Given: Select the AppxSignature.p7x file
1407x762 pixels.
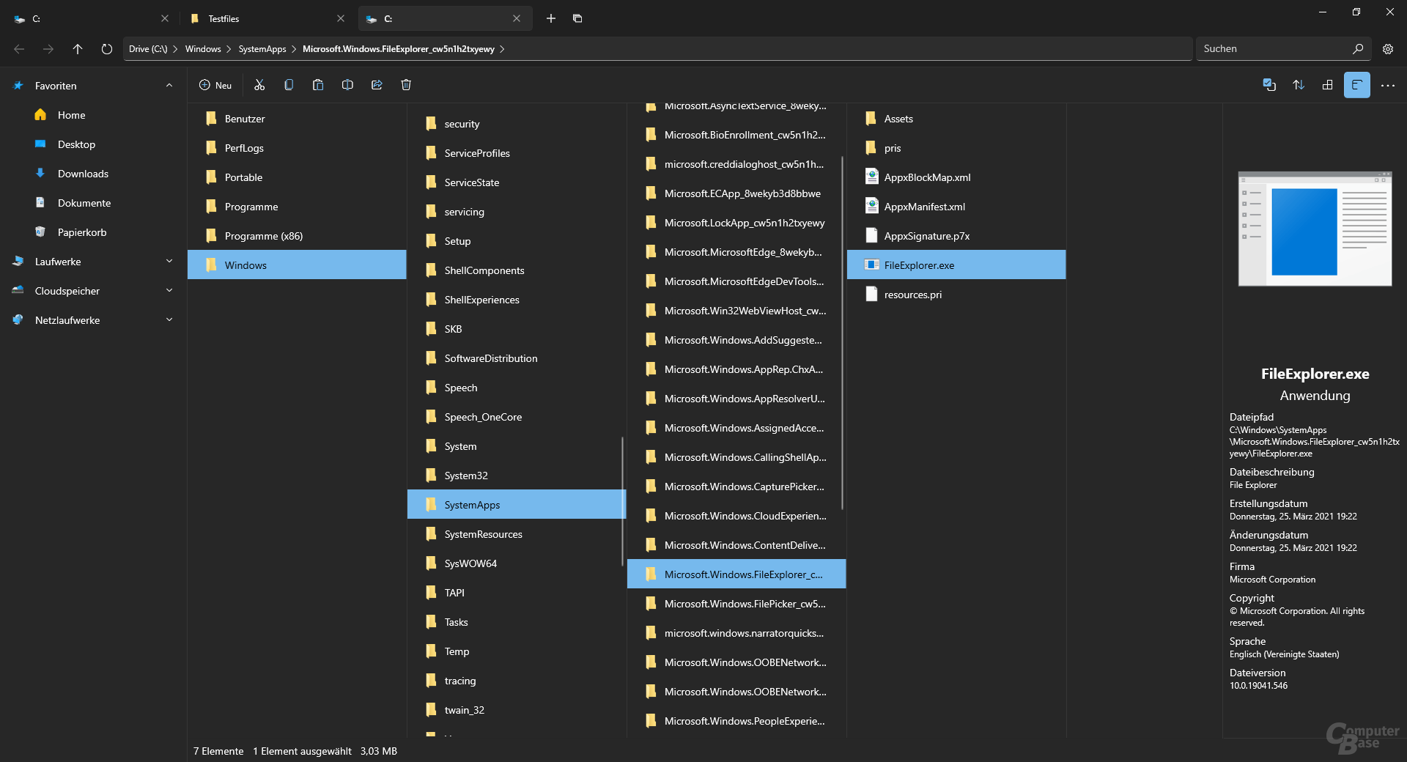Looking at the screenshot, I should pos(956,236).
